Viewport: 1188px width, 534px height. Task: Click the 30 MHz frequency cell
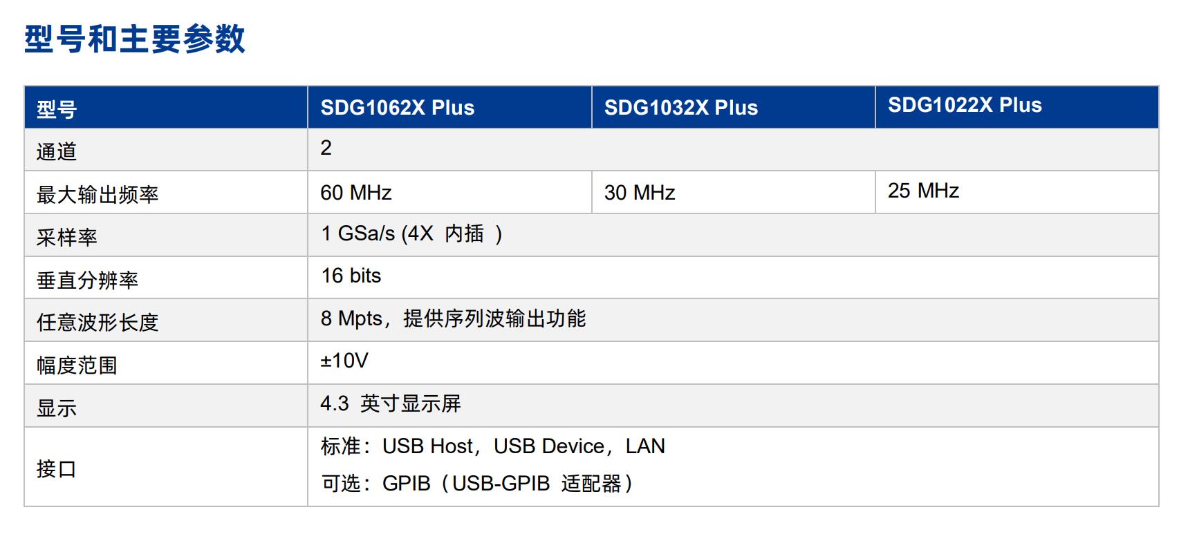point(639,193)
